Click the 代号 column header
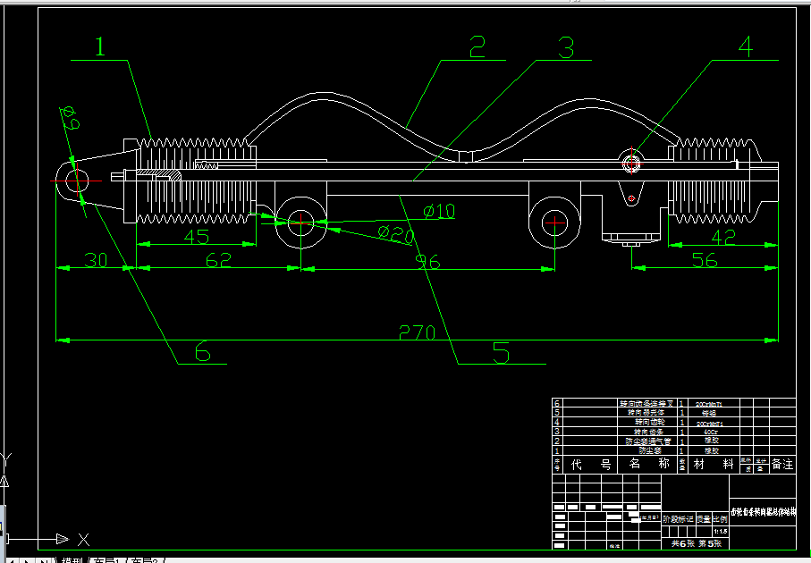 (x=591, y=465)
